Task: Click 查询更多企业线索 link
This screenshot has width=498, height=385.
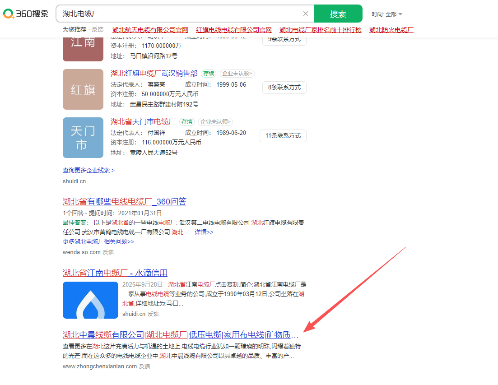Action: (x=88, y=170)
